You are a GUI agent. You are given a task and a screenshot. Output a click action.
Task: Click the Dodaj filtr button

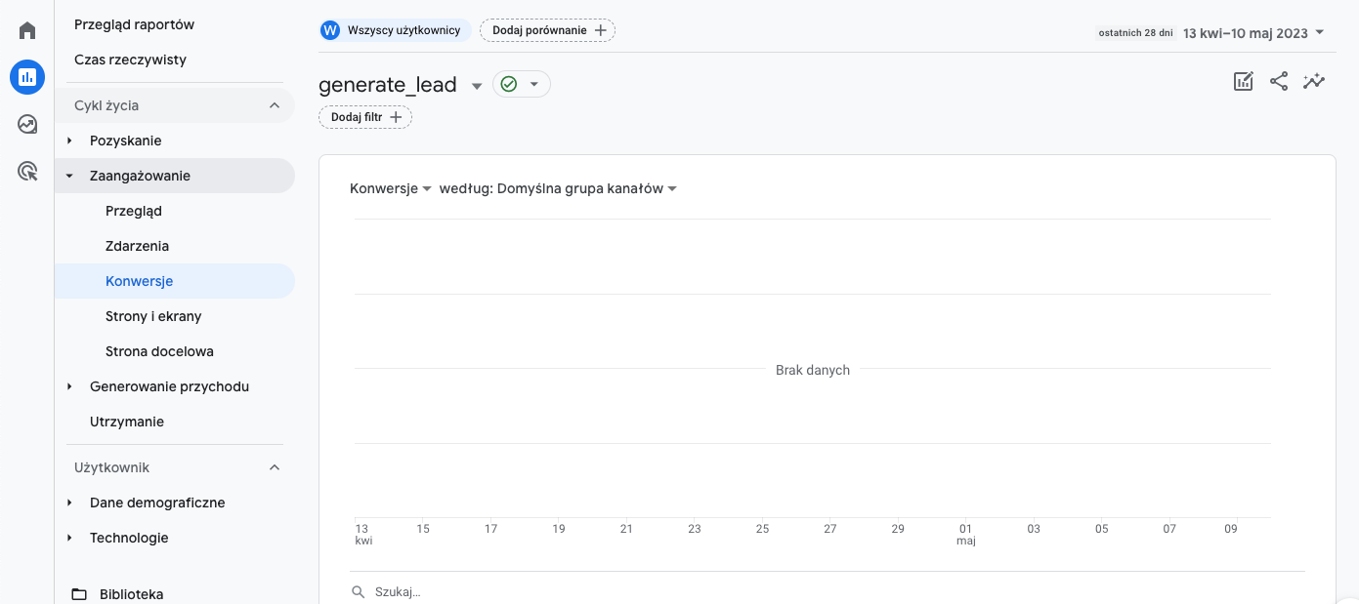[x=365, y=117]
